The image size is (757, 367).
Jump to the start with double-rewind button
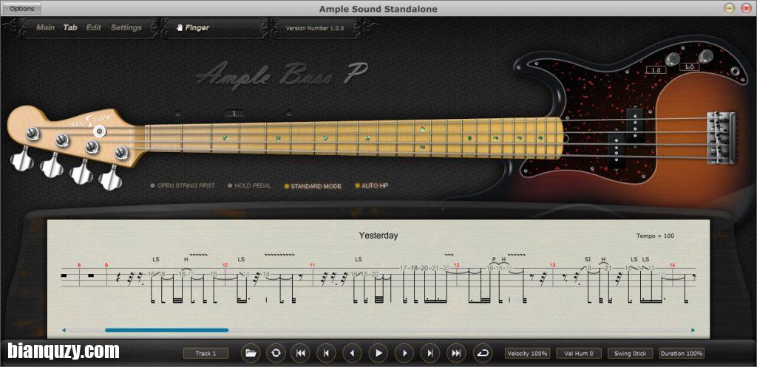point(300,354)
